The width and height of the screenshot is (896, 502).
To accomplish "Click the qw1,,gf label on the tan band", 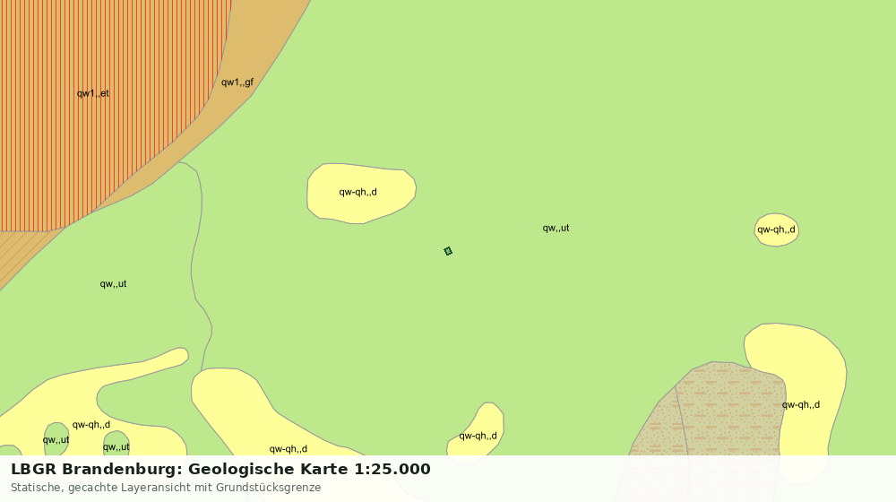I will pos(237,82).
